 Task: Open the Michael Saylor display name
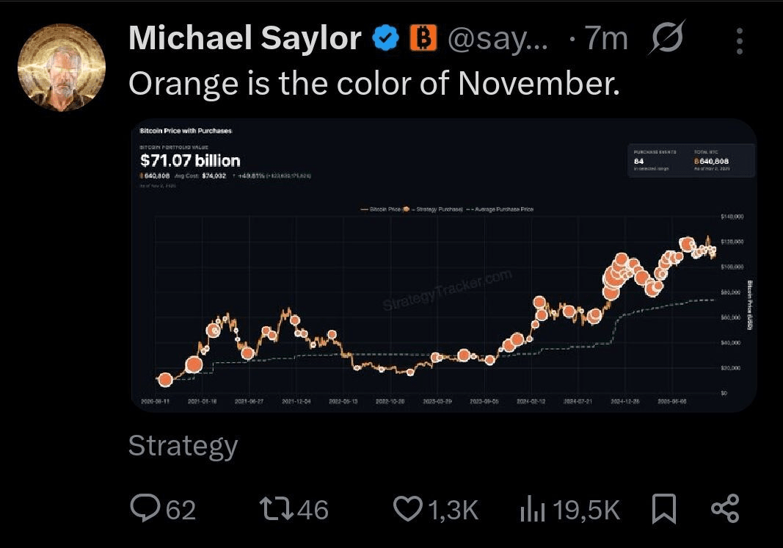[245, 38]
